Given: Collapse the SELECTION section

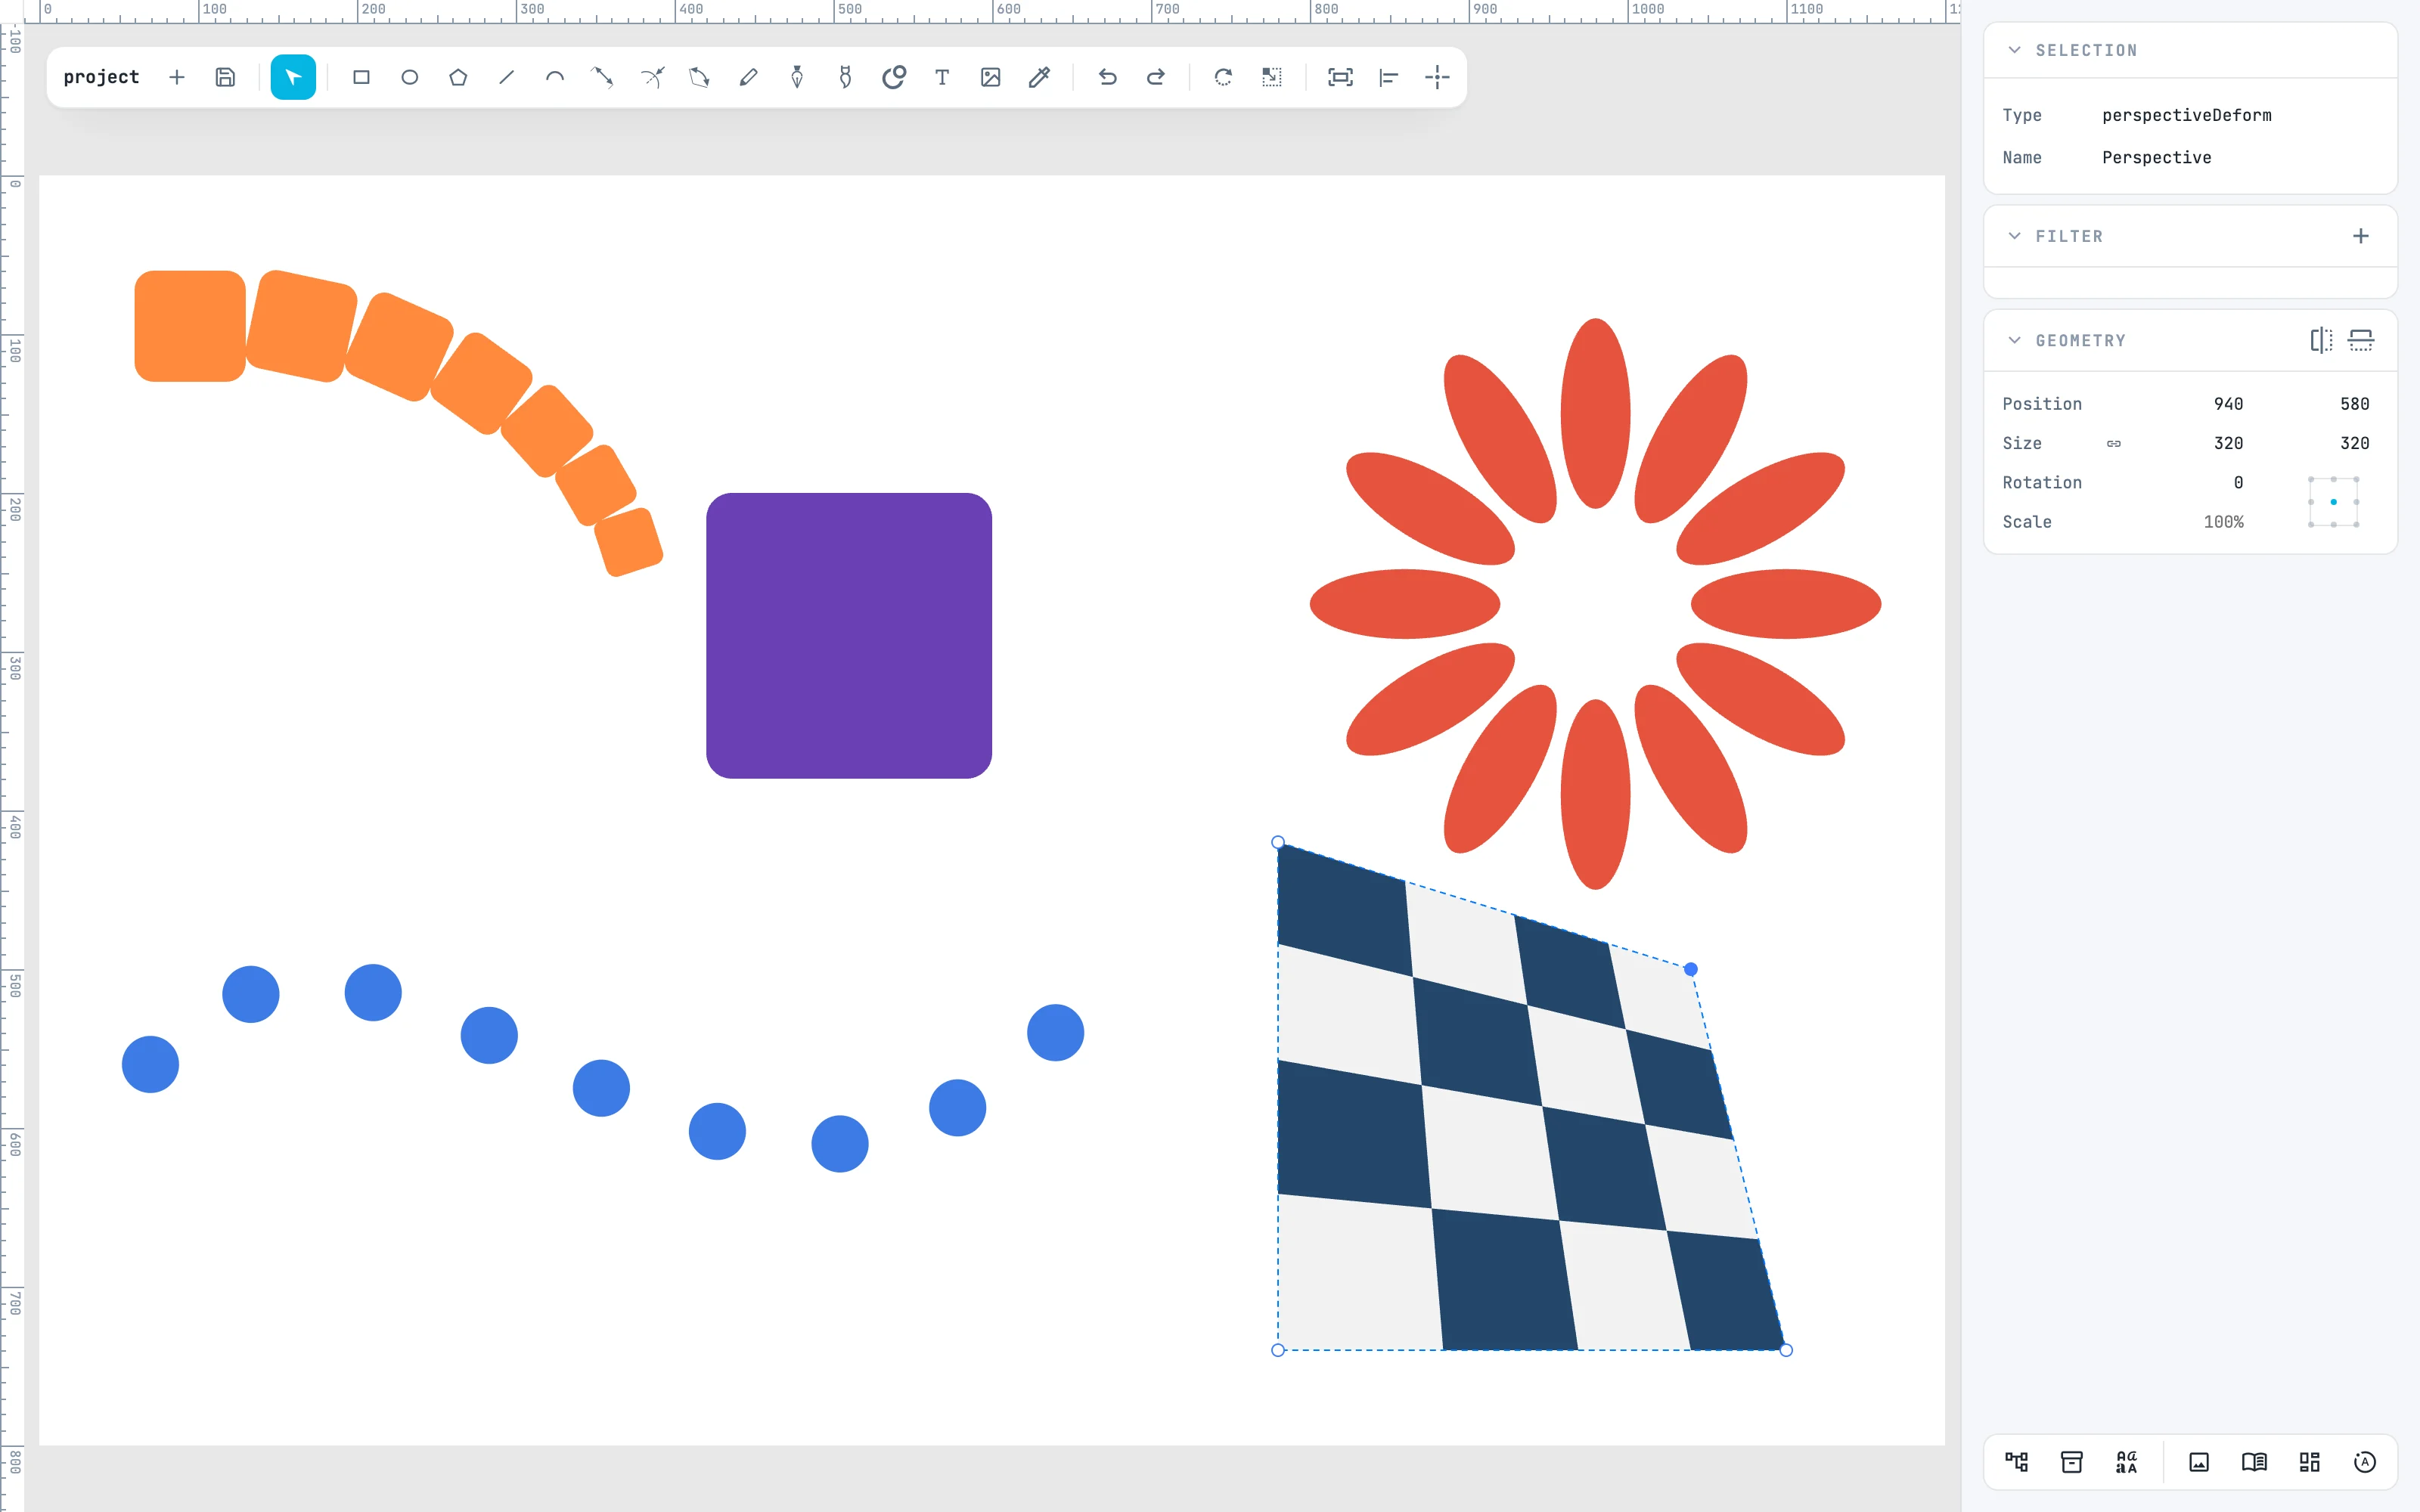Looking at the screenshot, I should (x=2015, y=50).
